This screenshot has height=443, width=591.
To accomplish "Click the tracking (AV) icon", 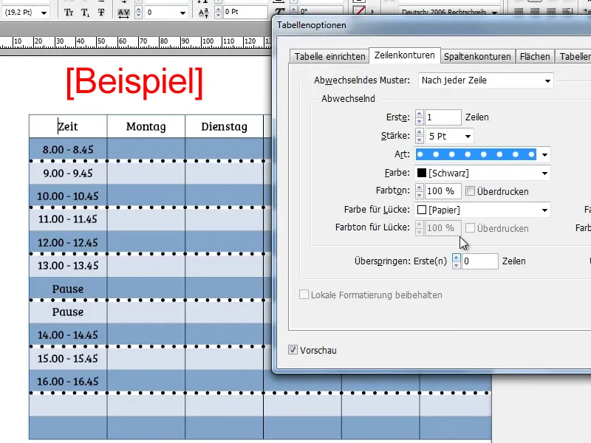I will click(x=123, y=13).
